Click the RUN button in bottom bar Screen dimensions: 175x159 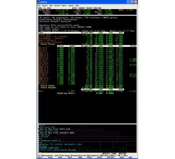pyautogui.click(x=80, y=157)
